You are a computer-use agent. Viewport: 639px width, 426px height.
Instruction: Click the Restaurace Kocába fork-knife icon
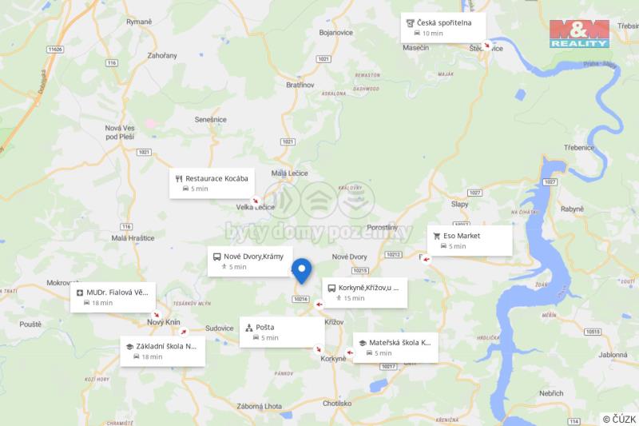point(178,178)
